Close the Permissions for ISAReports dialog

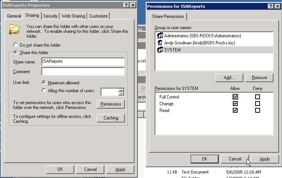[x=278, y=6]
